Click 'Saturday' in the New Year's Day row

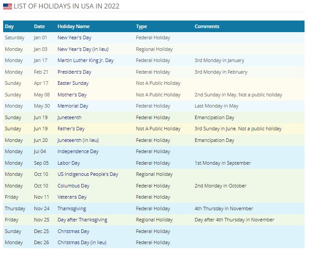tap(15, 37)
